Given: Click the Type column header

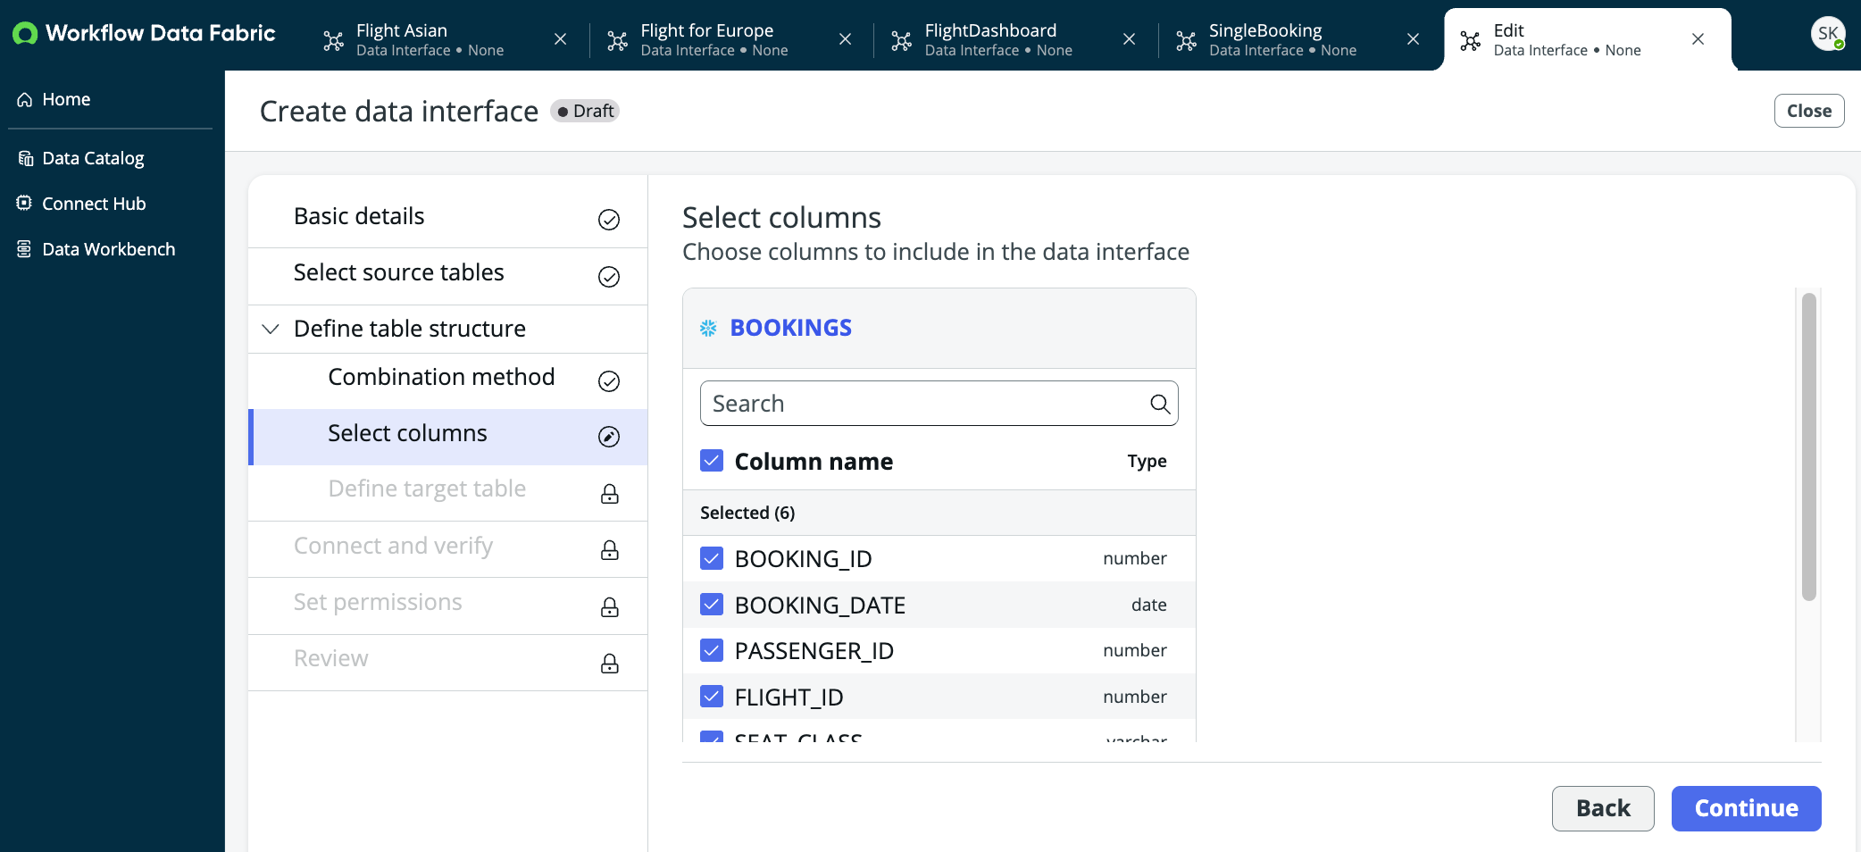Looking at the screenshot, I should click(x=1147, y=461).
